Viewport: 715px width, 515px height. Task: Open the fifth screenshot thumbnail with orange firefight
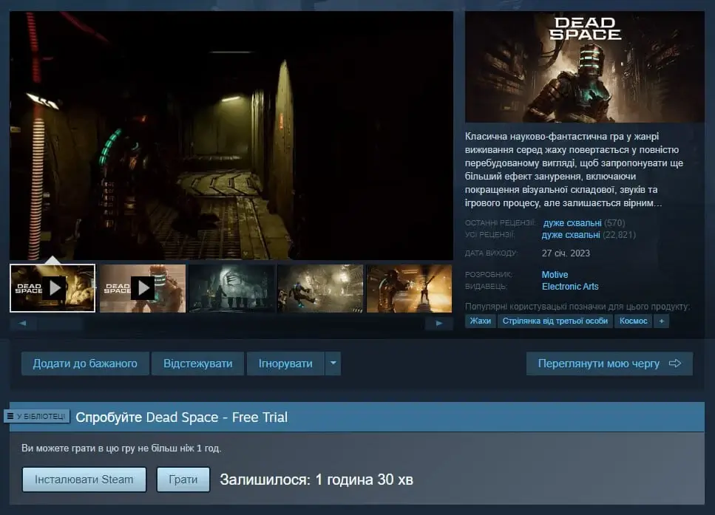[410, 288]
